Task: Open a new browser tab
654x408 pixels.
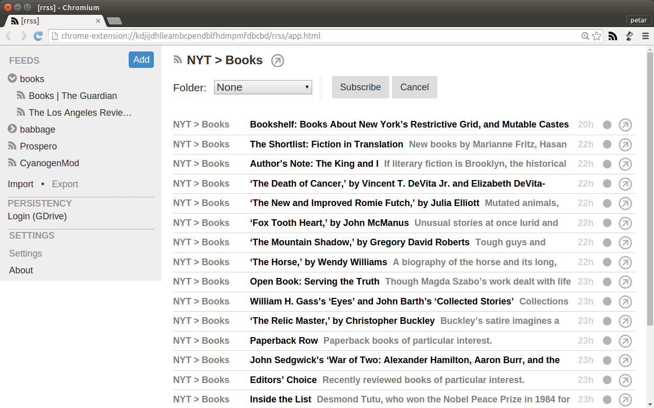Action: coord(114,21)
